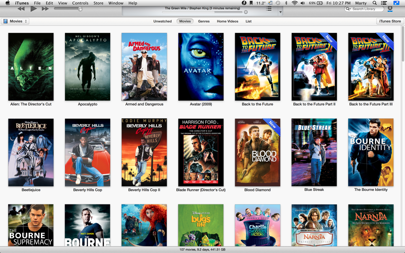Cancel the Green Mile processing task
Image resolution: width=405 pixels, height=253 pixels.
[246, 12]
